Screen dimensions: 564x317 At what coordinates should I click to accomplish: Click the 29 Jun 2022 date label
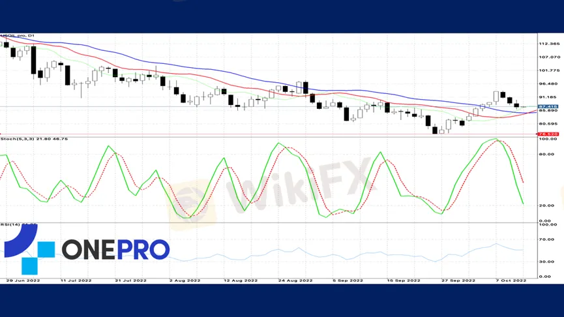click(x=23, y=280)
